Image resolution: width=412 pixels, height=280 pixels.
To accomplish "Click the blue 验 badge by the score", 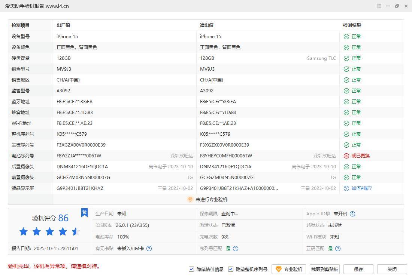I will point(84,212).
